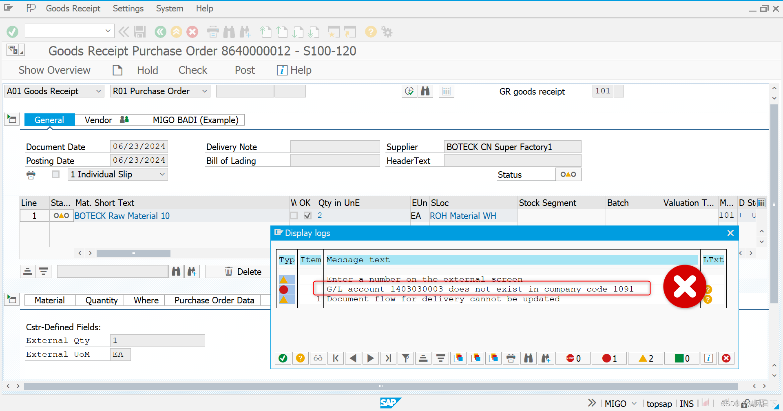
Task: Open the Help menu
Action: [204, 9]
